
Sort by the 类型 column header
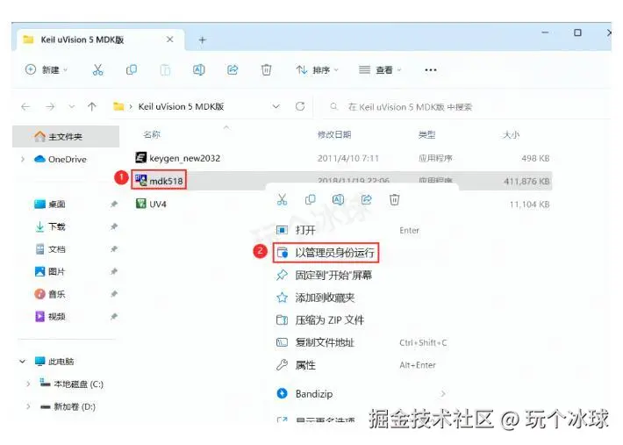pos(426,134)
